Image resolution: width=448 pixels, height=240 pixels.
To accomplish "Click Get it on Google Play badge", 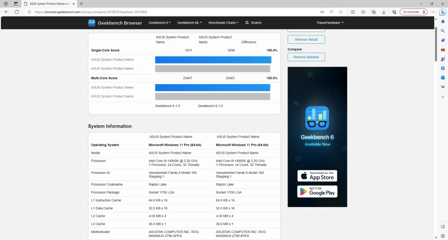I will pyautogui.click(x=317, y=191).
